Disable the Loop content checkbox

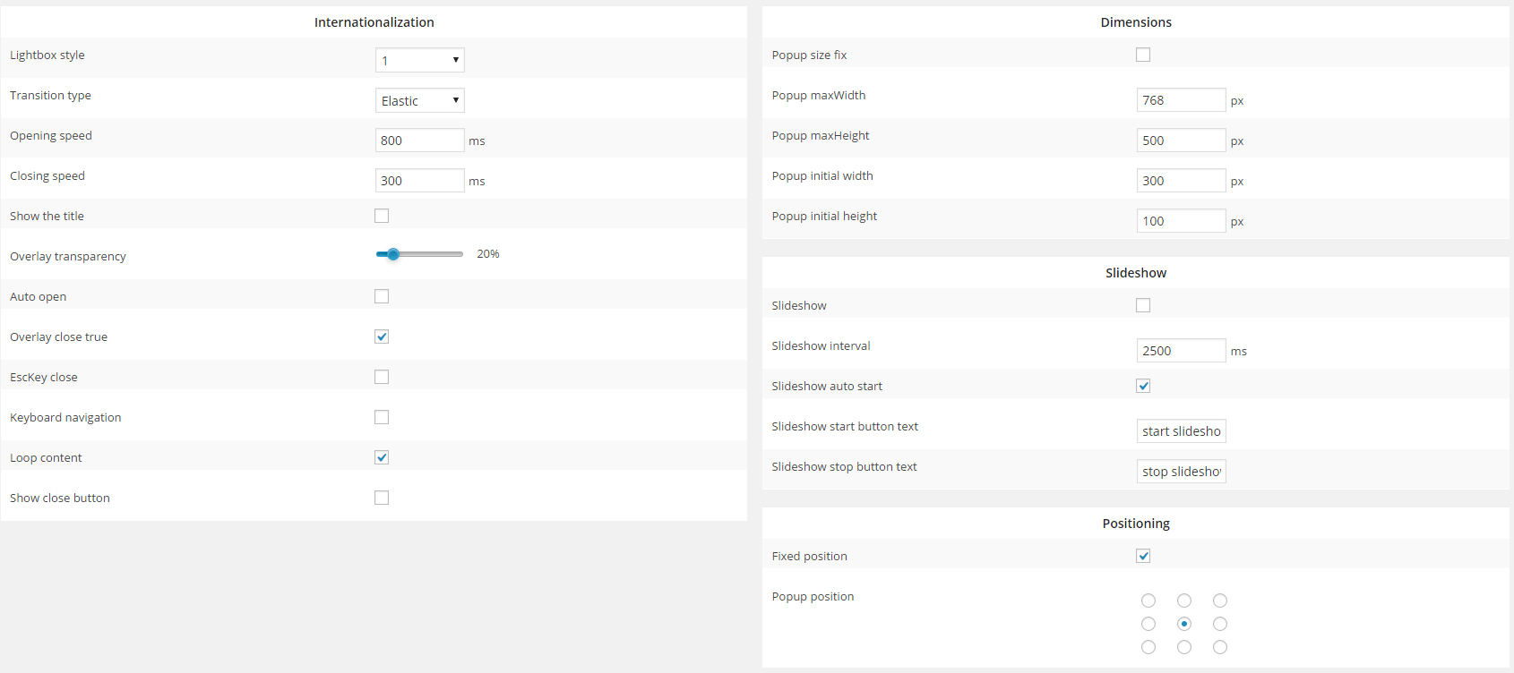coord(382,457)
